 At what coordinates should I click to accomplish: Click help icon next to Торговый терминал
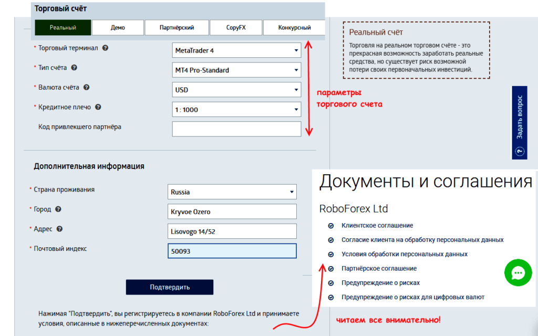[105, 48]
